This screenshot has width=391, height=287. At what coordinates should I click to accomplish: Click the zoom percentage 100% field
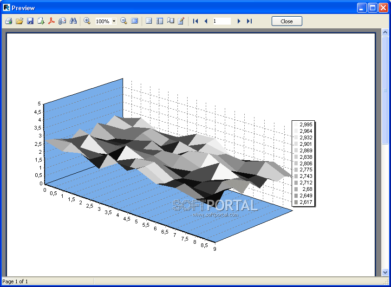(103, 21)
